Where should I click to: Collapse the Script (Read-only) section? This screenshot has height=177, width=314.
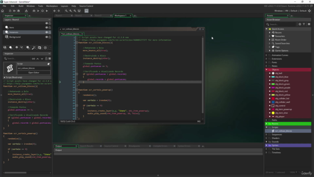coord(4,77)
